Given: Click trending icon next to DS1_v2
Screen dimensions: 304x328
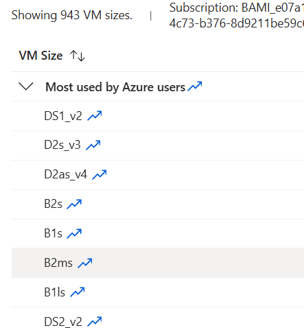Looking at the screenshot, I should coord(95,115).
